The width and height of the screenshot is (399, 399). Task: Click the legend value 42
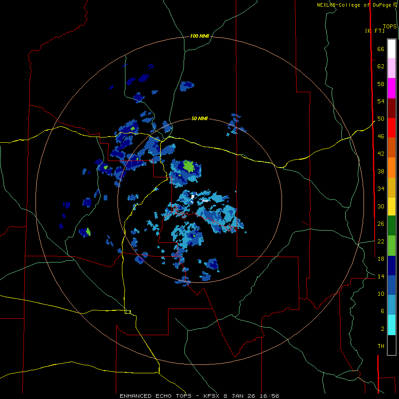click(381, 154)
